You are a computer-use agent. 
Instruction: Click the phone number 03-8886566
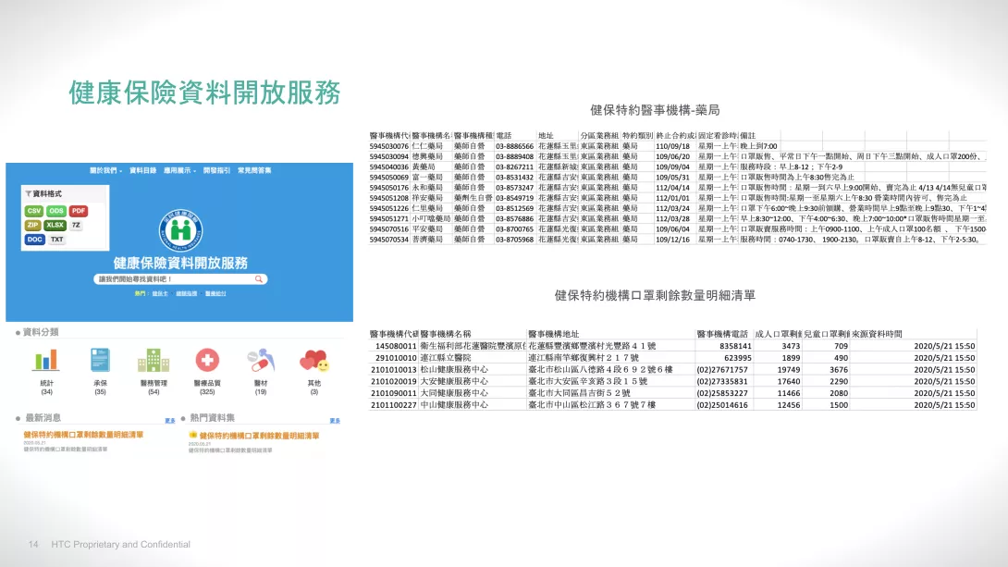(x=514, y=146)
